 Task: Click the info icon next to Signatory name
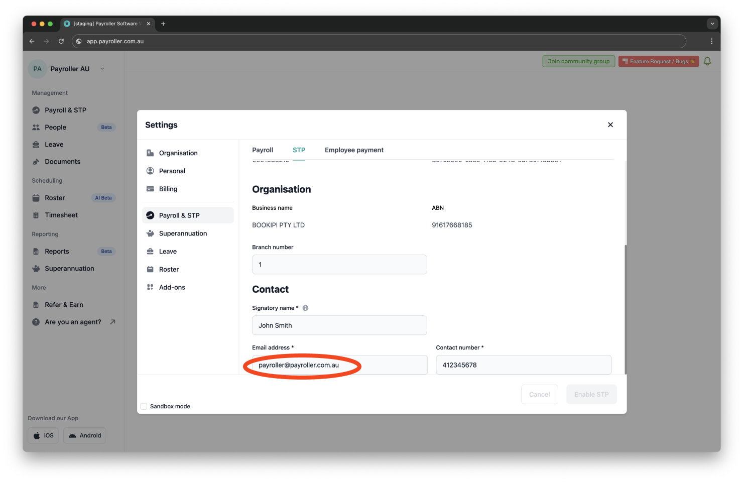(x=305, y=308)
